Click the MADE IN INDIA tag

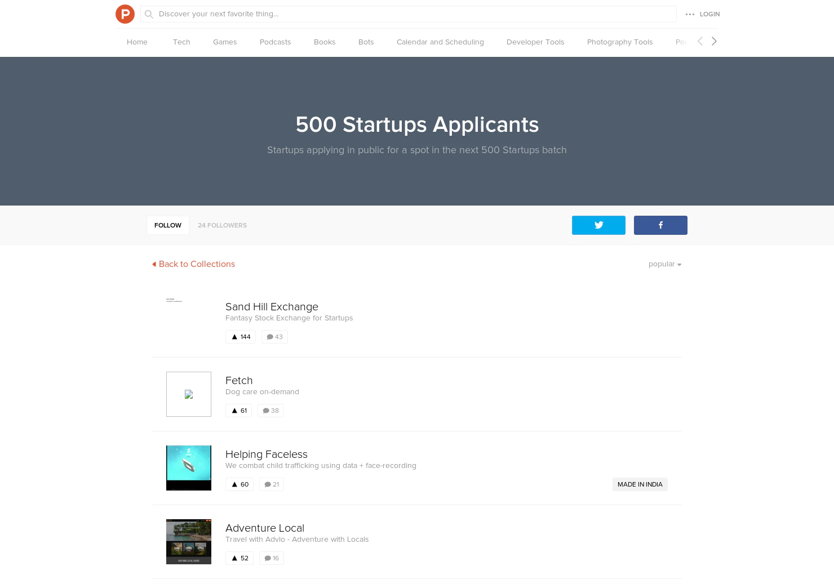(640, 484)
